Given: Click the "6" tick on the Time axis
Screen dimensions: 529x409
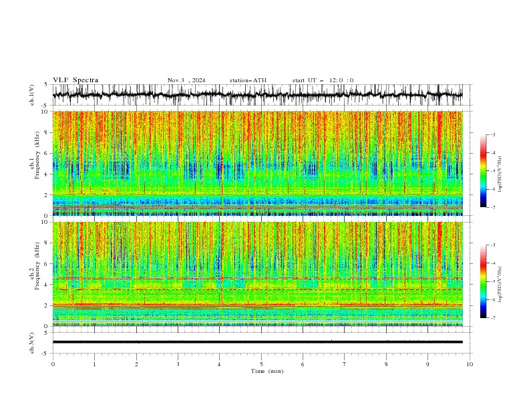Looking at the screenshot, I should click(303, 364).
